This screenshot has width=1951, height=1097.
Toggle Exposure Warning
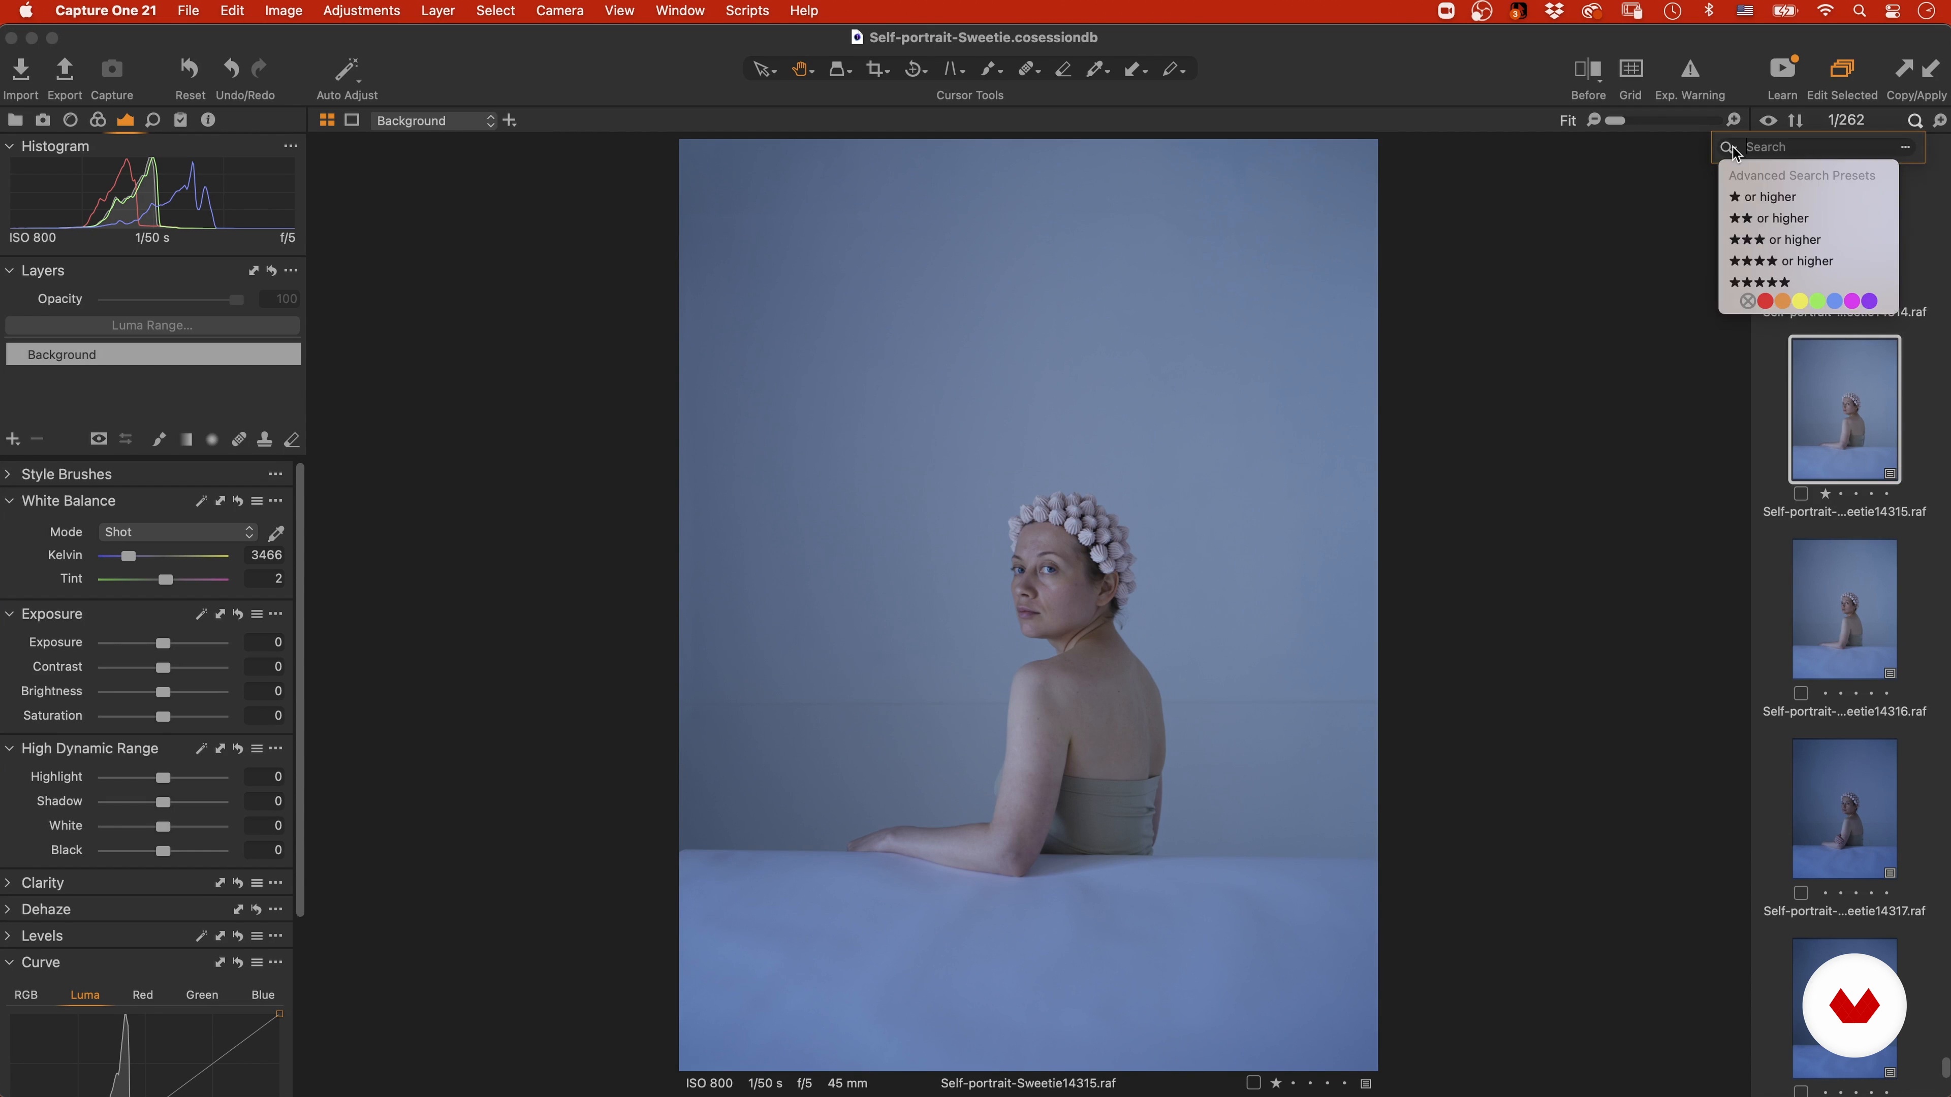(1690, 70)
